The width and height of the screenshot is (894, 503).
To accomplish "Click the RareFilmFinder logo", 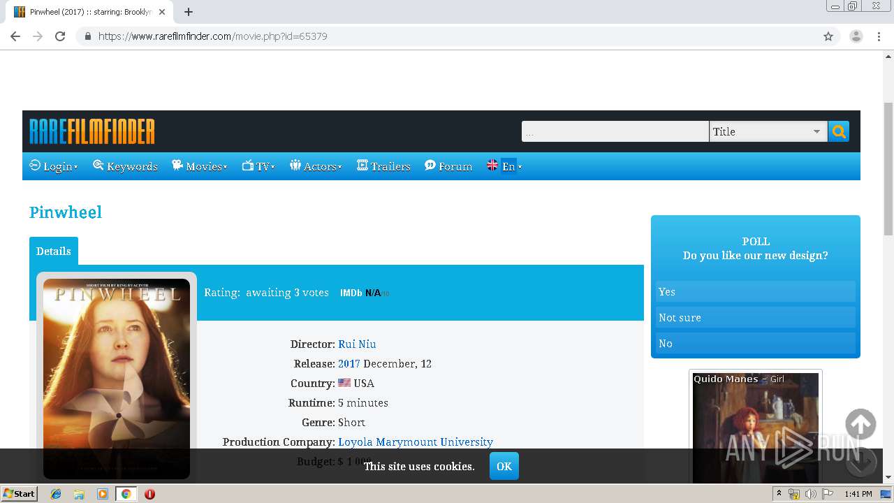I will click(x=92, y=131).
